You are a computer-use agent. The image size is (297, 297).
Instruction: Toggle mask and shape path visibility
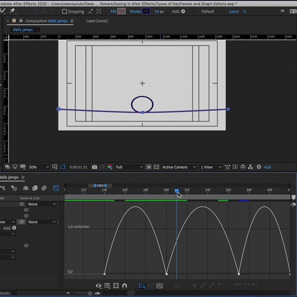click(x=62, y=167)
